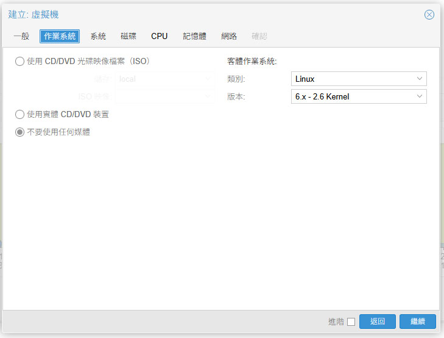The image size is (444, 338).
Task: Select the 不要使用任何媒體 radio option
Action: 20,132
